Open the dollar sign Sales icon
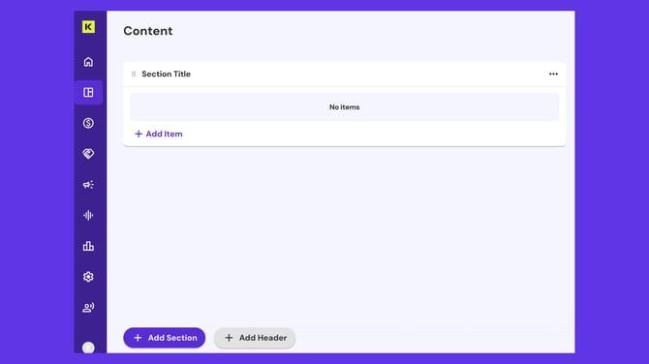 (88, 123)
